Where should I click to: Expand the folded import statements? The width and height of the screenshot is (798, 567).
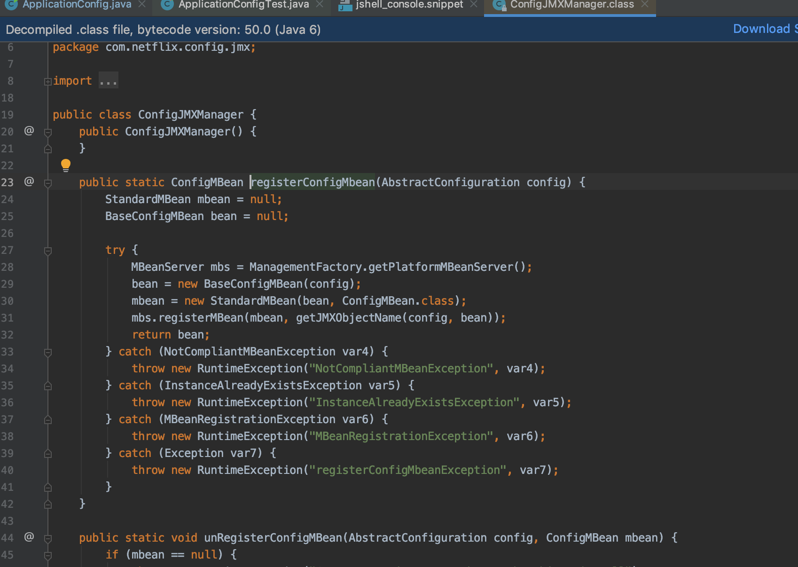click(47, 81)
